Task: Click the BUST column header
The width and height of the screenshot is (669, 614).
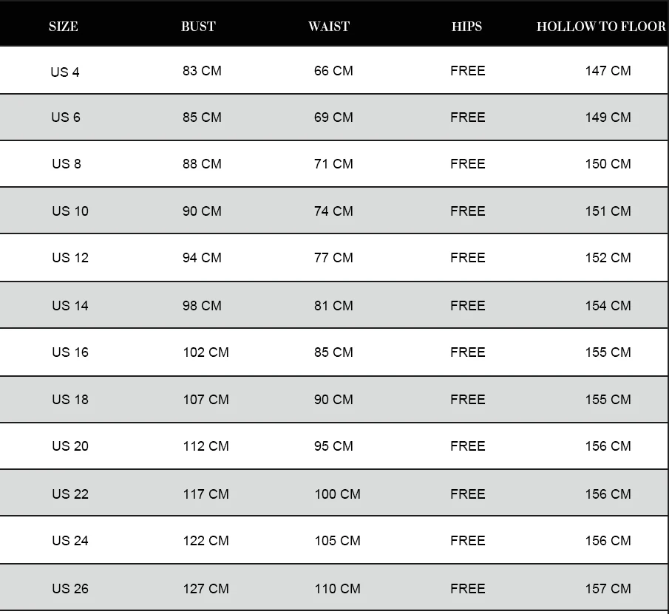Action: 198,27
